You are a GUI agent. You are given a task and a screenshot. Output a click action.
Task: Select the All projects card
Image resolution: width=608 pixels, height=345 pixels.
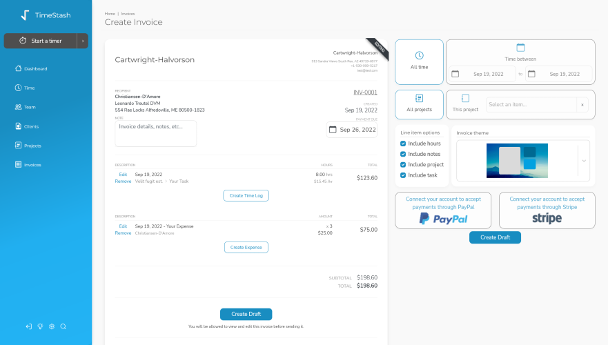pyautogui.click(x=419, y=105)
